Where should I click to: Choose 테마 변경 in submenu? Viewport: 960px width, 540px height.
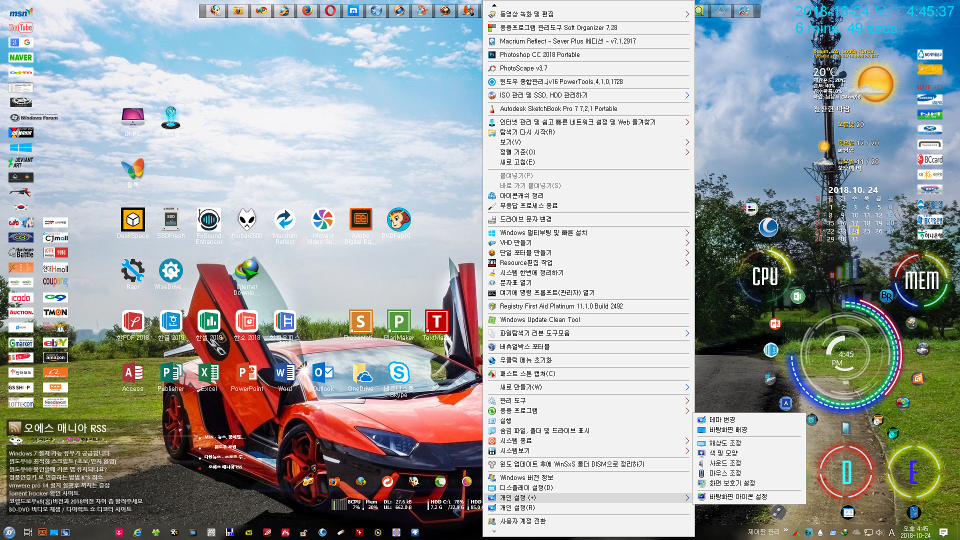[x=749, y=420]
